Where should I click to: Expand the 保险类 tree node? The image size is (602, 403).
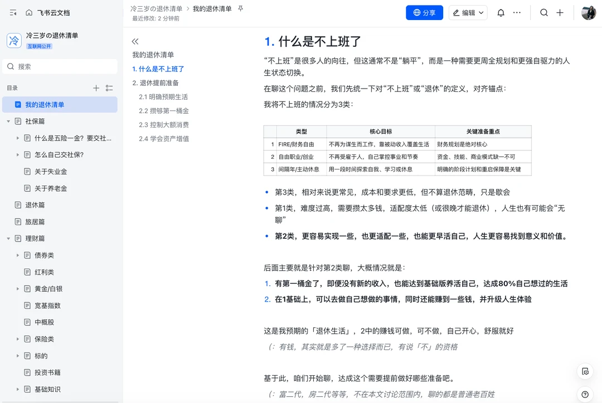[x=18, y=339]
